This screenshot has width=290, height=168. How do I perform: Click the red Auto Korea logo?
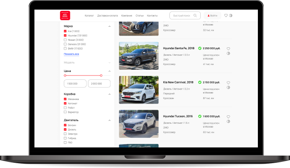coord(65,15)
